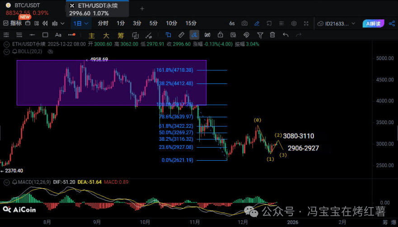Toggle the drawing lock icon
The width and height of the screenshot is (398, 227).
click(x=220, y=35)
